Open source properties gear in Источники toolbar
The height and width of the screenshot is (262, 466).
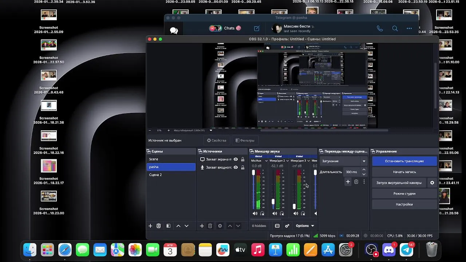tap(220, 226)
